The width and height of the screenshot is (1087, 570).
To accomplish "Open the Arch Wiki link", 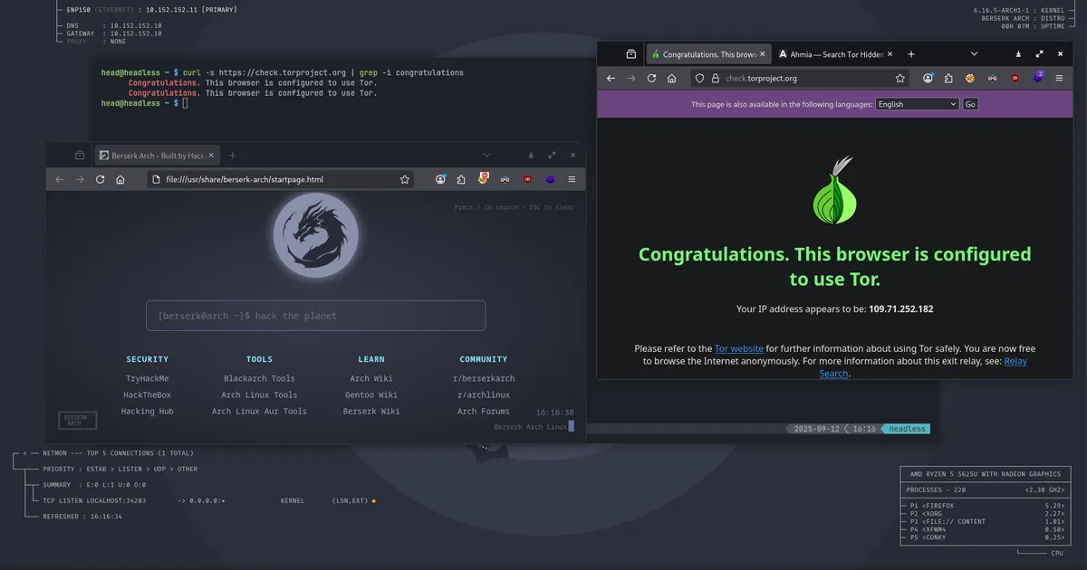I will [x=372, y=379].
